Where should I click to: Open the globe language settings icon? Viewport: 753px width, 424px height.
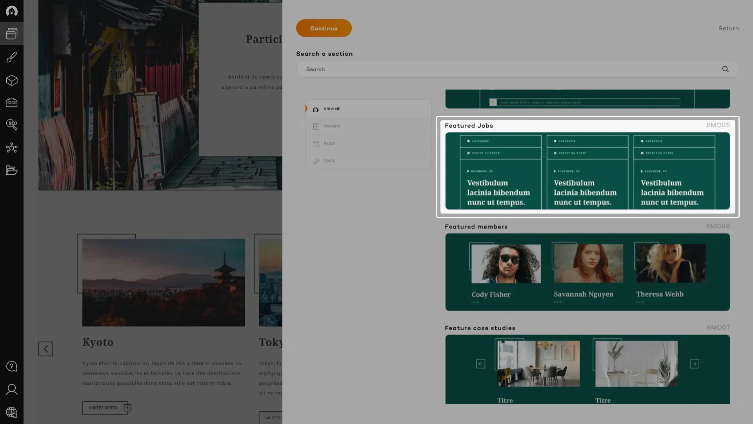tap(12, 412)
